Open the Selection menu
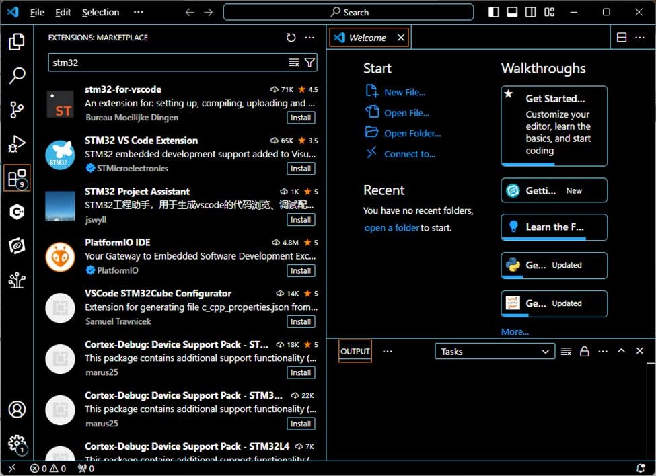Image resolution: width=656 pixels, height=476 pixels. (100, 13)
